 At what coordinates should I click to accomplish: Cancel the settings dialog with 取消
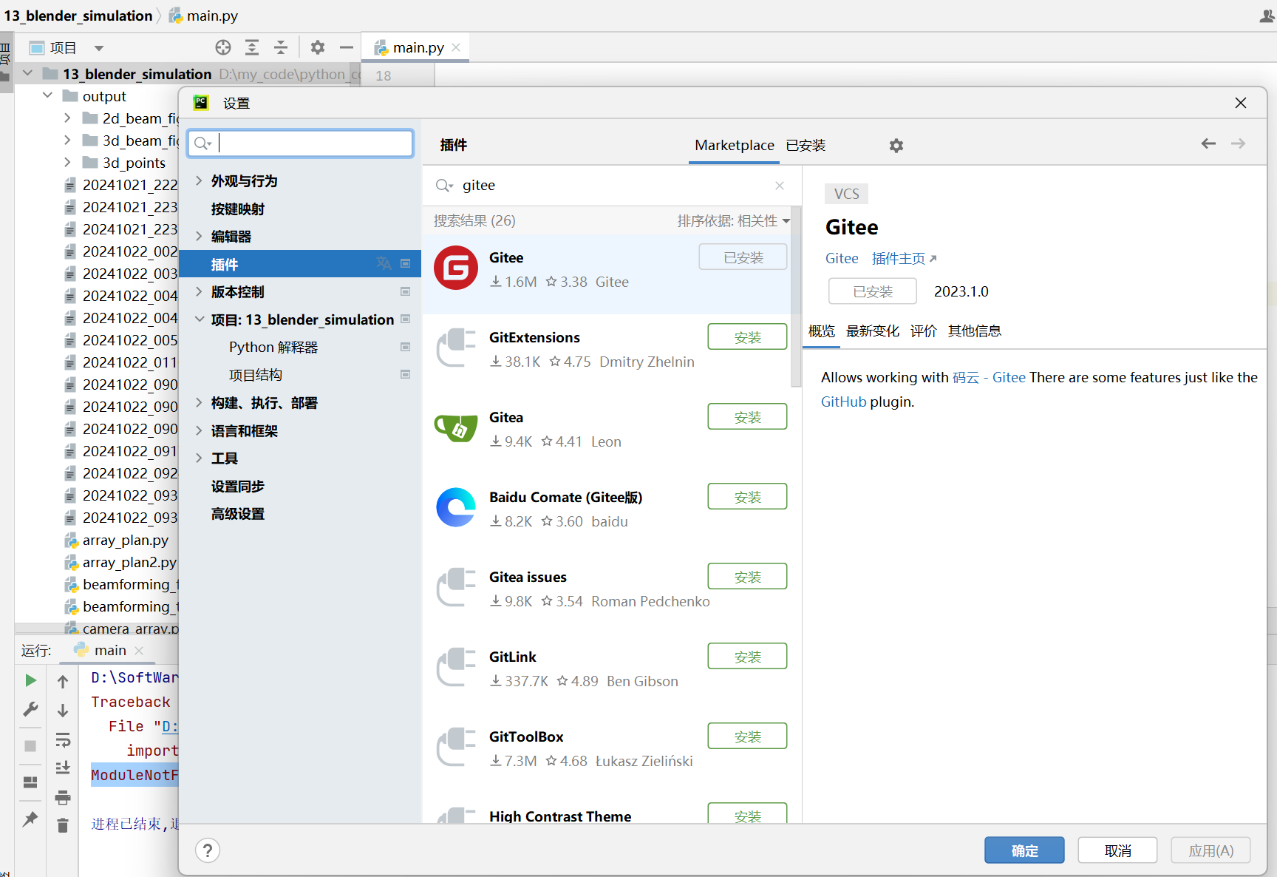[1118, 850]
